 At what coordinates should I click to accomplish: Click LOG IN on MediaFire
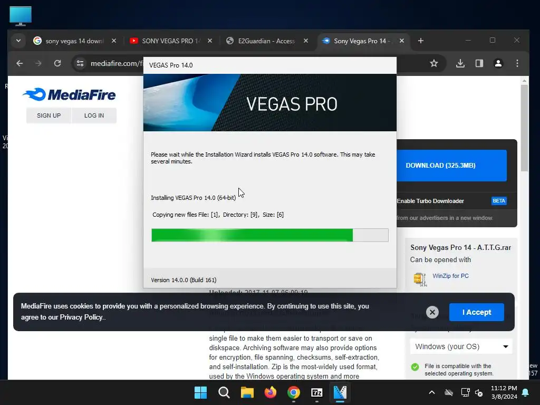(94, 115)
